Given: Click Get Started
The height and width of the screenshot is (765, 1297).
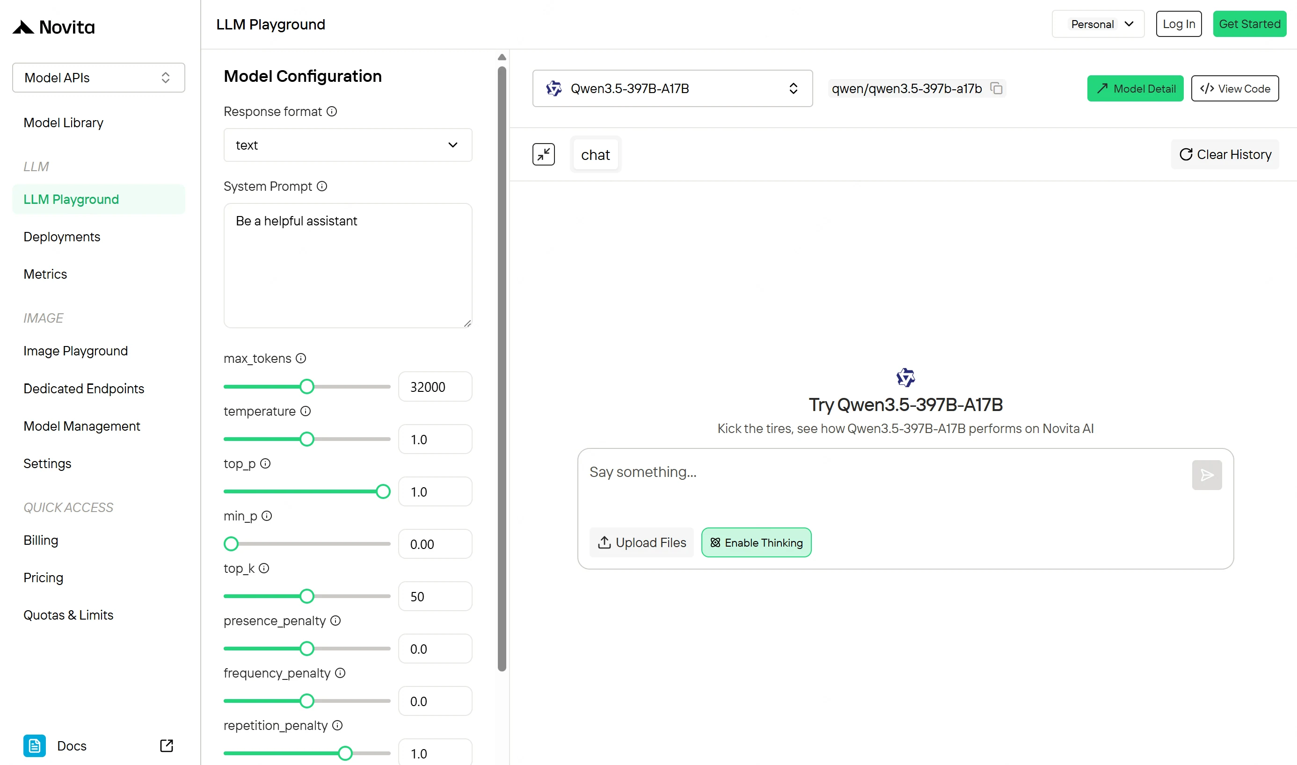Looking at the screenshot, I should pyautogui.click(x=1249, y=24).
